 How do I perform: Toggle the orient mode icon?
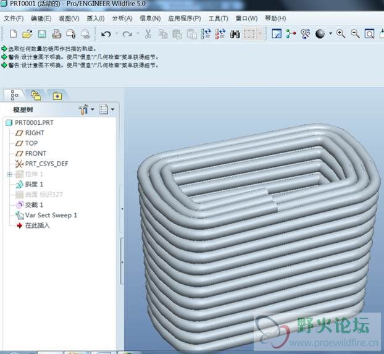pyautogui.click(x=306, y=34)
